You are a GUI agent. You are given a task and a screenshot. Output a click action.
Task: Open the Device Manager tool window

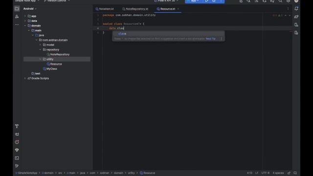click(296, 24)
